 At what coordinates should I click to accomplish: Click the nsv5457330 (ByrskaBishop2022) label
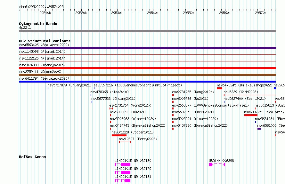[200, 125]
